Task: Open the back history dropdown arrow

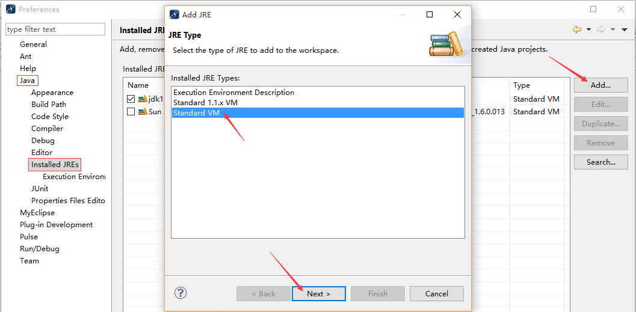Action: click(588, 29)
